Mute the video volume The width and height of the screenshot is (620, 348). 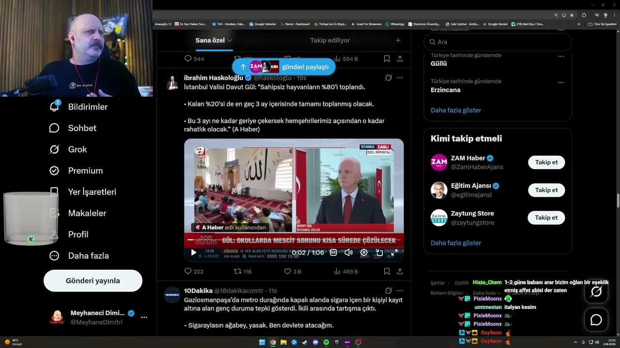point(348,252)
